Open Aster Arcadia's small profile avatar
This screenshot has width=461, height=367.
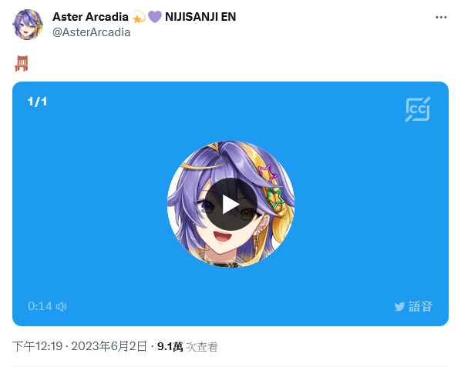click(28, 25)
